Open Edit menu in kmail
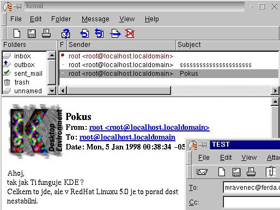 tap(35, 19)
